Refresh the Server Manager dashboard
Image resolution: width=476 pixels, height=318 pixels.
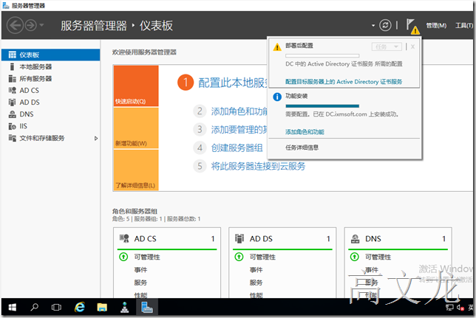coord(385,25)
